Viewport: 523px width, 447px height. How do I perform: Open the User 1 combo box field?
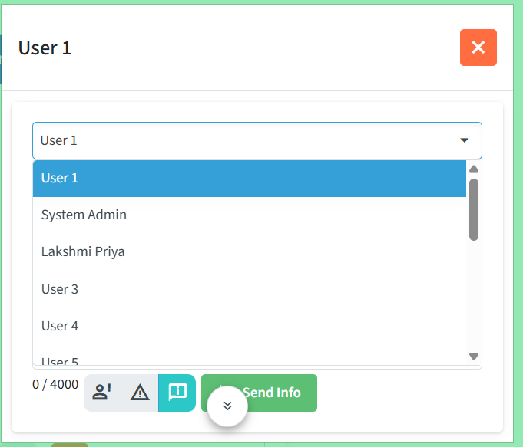pyautogui.click(x=257, y=140)
